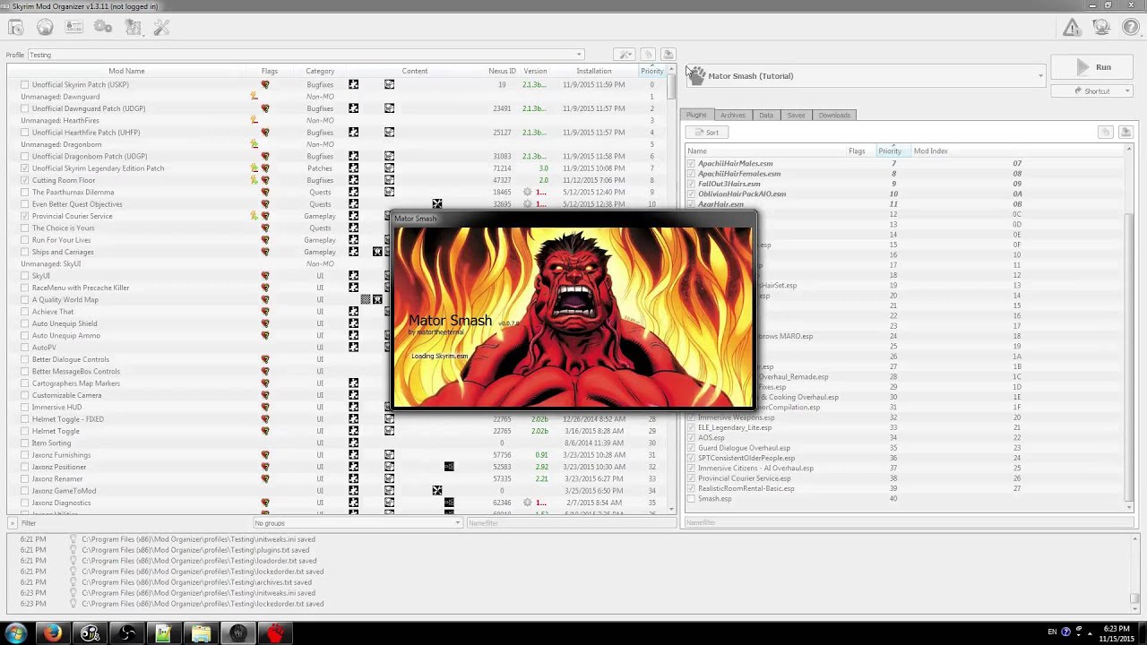Sort mods by the Nexus ID column header

502,71
